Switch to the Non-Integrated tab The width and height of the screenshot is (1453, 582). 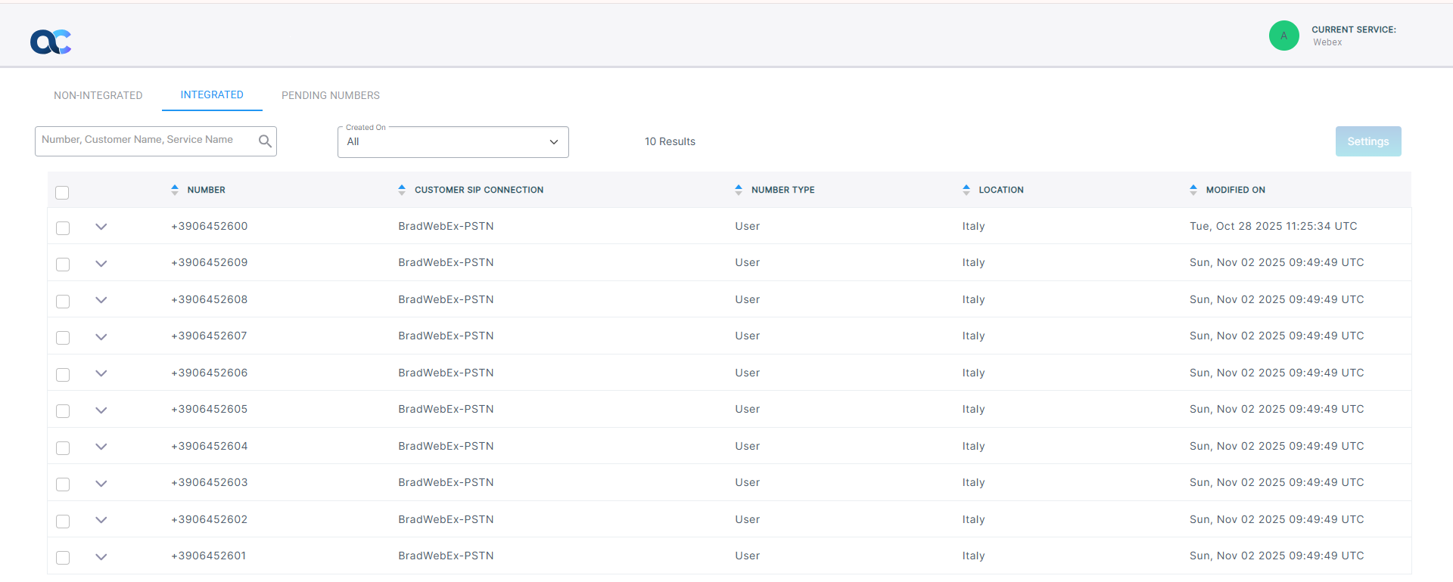[x=98, y=95]
